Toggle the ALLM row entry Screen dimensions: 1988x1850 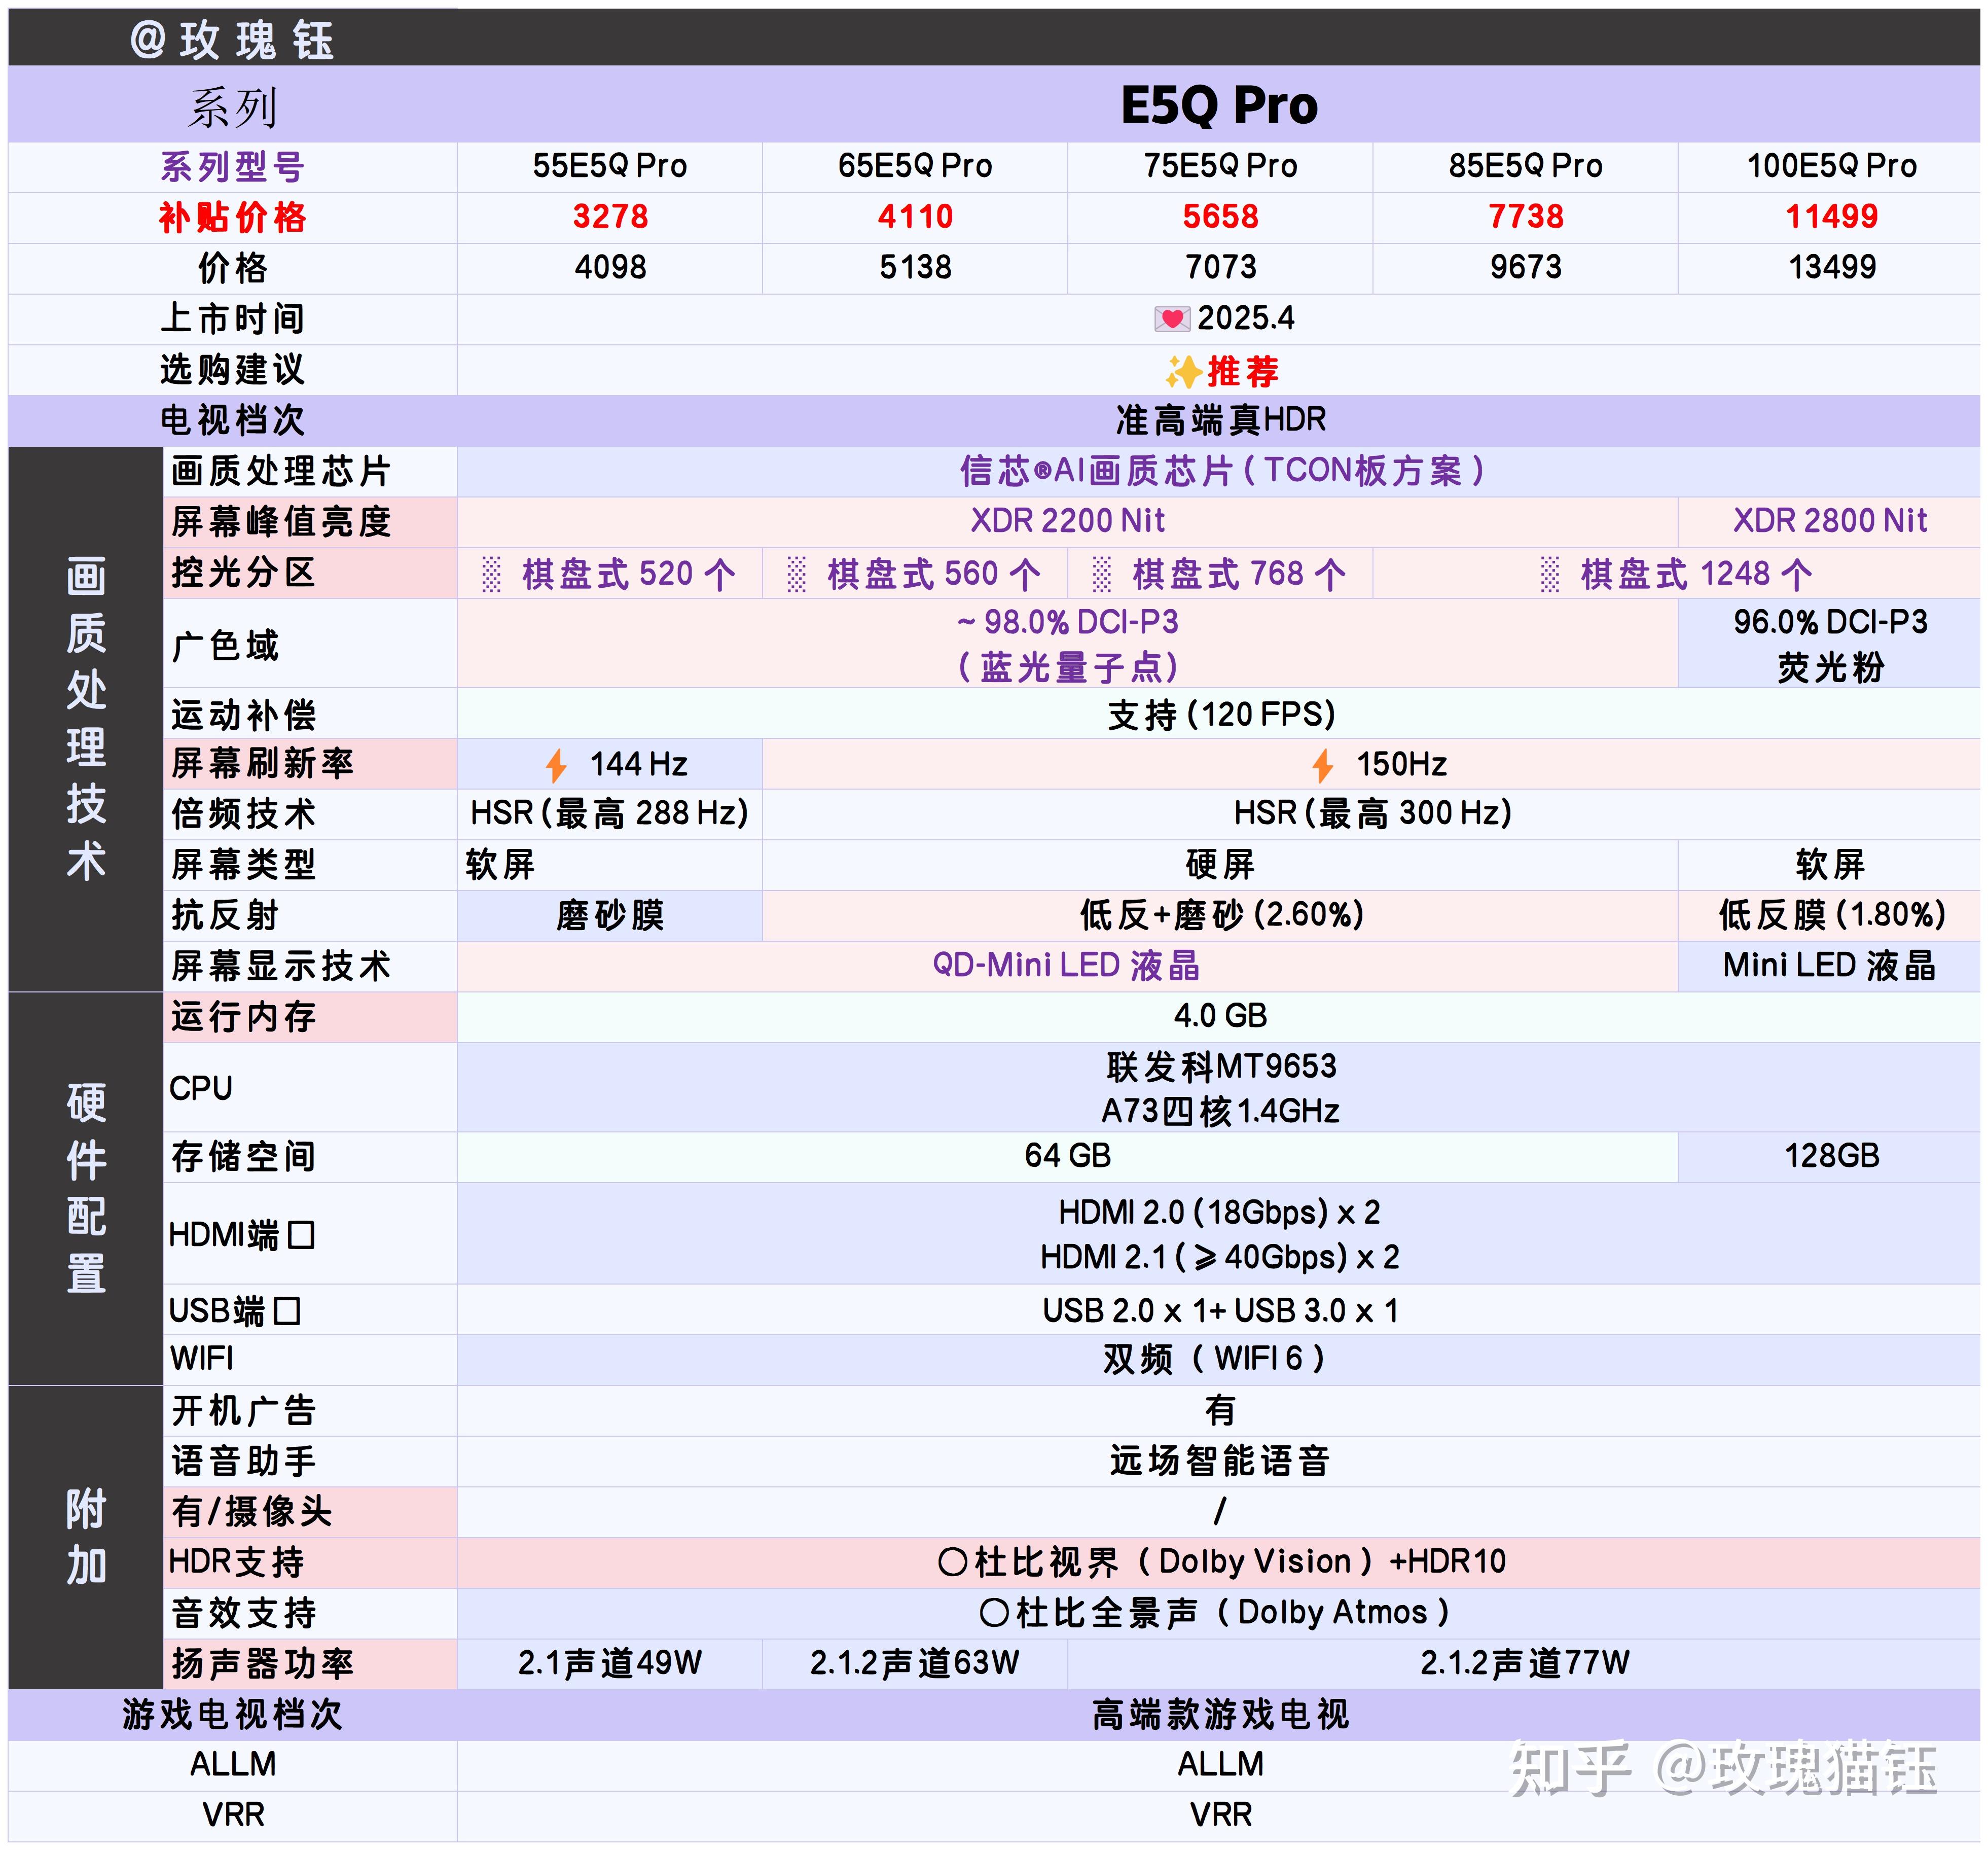click(x=1222, y=1764)
